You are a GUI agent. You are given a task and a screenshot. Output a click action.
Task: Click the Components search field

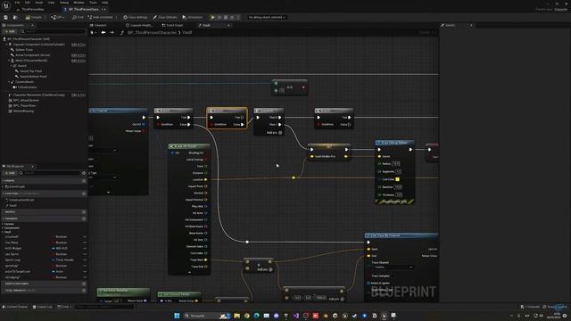tap(54, 32)
